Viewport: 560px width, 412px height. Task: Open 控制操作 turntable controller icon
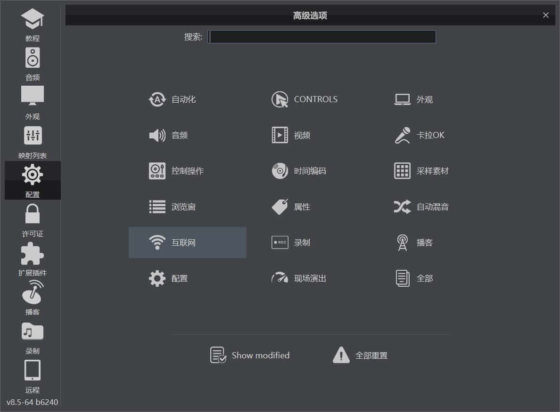coord(157,171)
